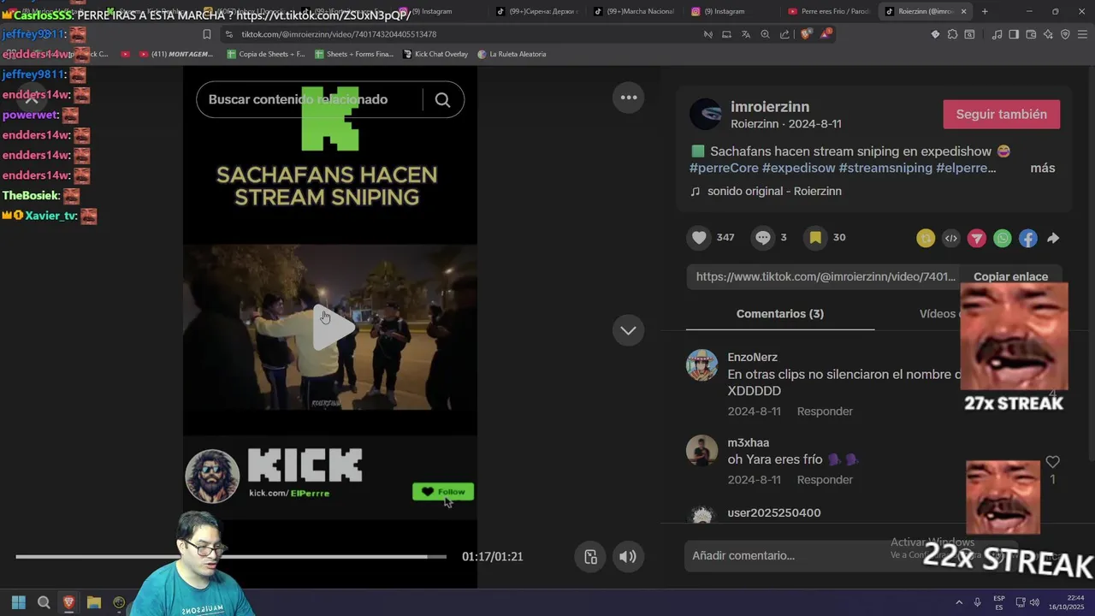Open Kick Chat Overlay bookmark

(x=434, y=54)
